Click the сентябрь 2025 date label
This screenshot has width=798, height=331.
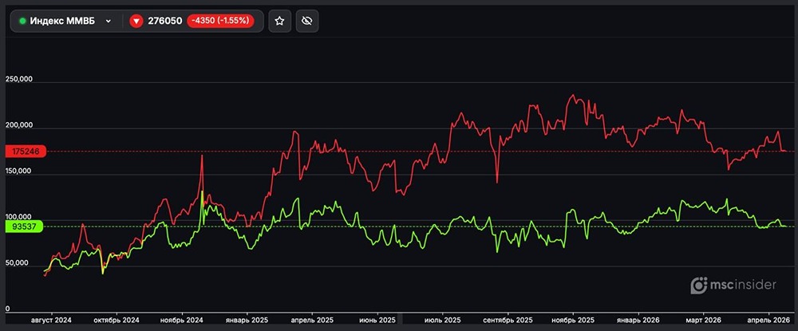(x=508, y=321)
